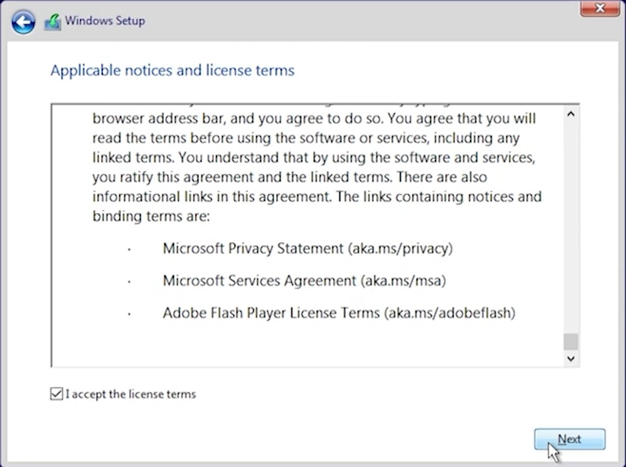Click the 'binding terms are:' line
Screen dimensions: 626x467
[x=151, y=216]
